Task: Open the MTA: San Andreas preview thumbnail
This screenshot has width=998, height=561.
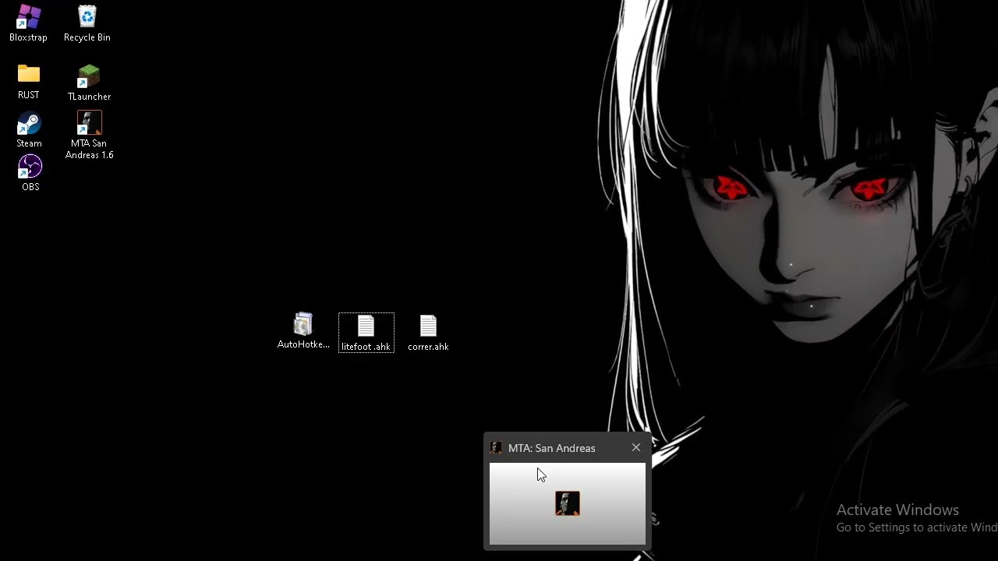Action: 568,504
